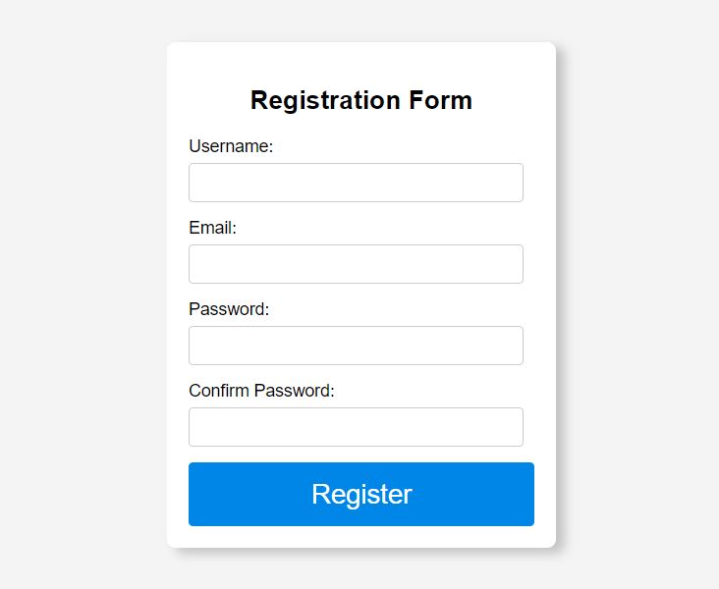Image resolution: width=719 pixels, height=589 pixels.
Task: Place cursor in the first form field
Action: pyautogui.click(x=356, y=183)
